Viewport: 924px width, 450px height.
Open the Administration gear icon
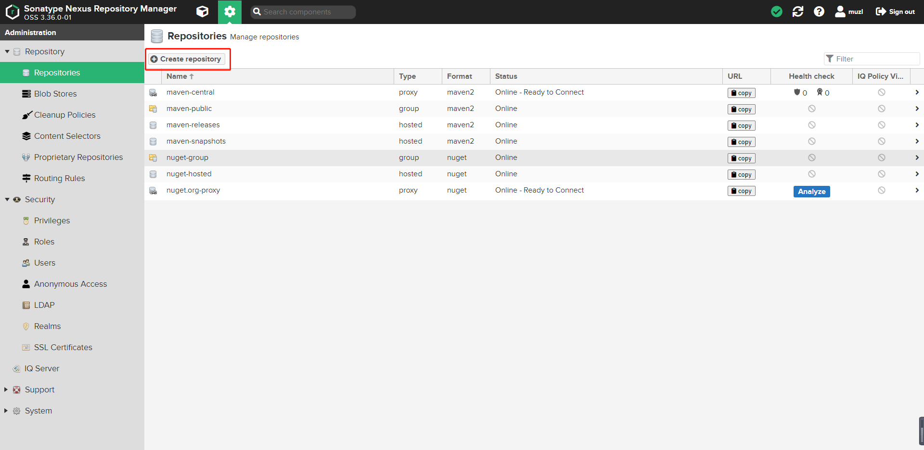[230, 12]
